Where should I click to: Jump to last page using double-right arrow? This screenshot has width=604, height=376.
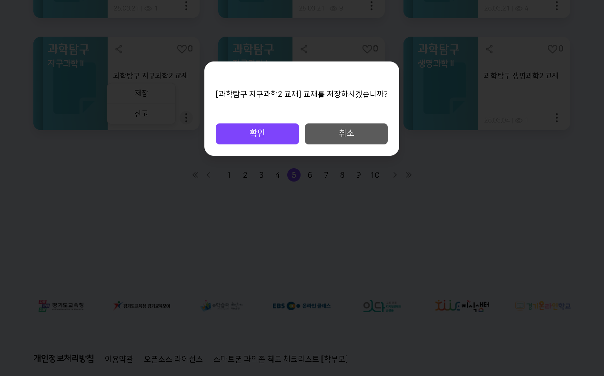click(x=409, y=175)
